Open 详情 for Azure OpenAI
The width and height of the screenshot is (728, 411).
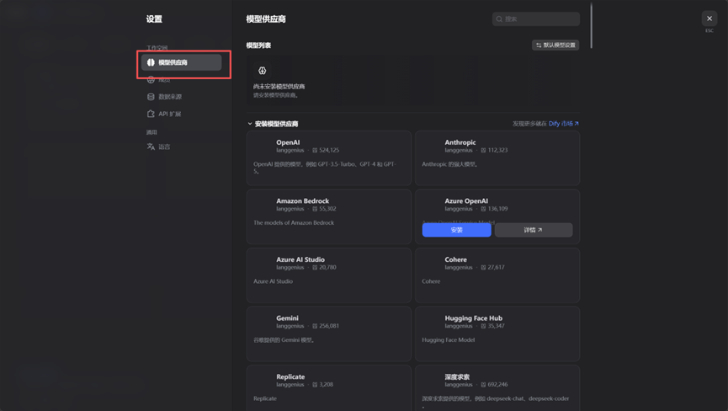point(534,230)
